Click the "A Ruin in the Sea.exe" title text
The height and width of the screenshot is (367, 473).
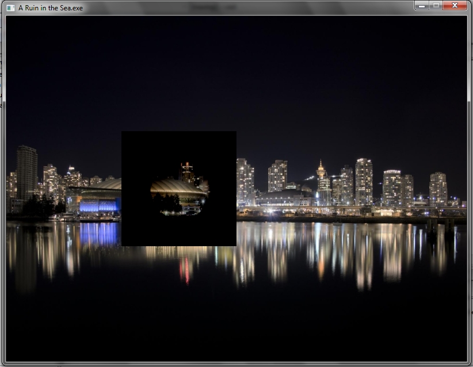[51, 8]
